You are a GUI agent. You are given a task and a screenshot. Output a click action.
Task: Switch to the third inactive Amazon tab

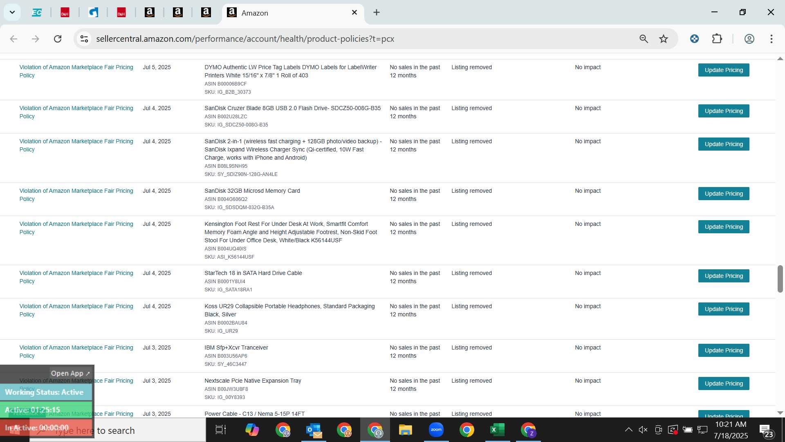[x=206, y=13]
